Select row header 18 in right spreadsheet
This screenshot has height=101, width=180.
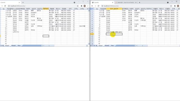click(x=92, y=44)
